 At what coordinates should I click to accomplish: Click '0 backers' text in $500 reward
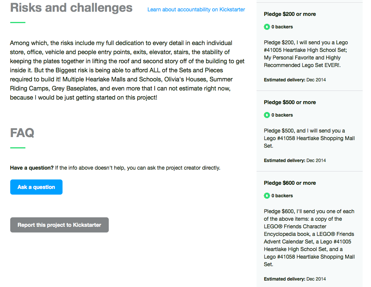click(x=282, y=115)
